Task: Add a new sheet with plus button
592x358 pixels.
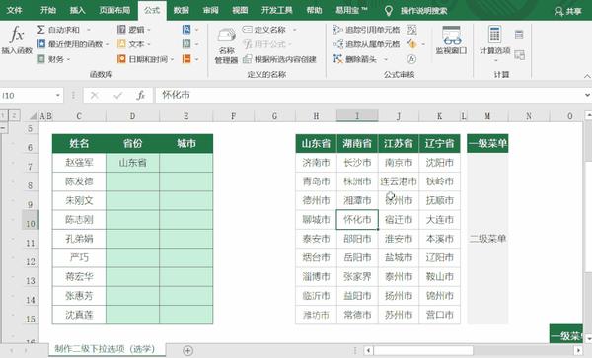Action: 187,351
